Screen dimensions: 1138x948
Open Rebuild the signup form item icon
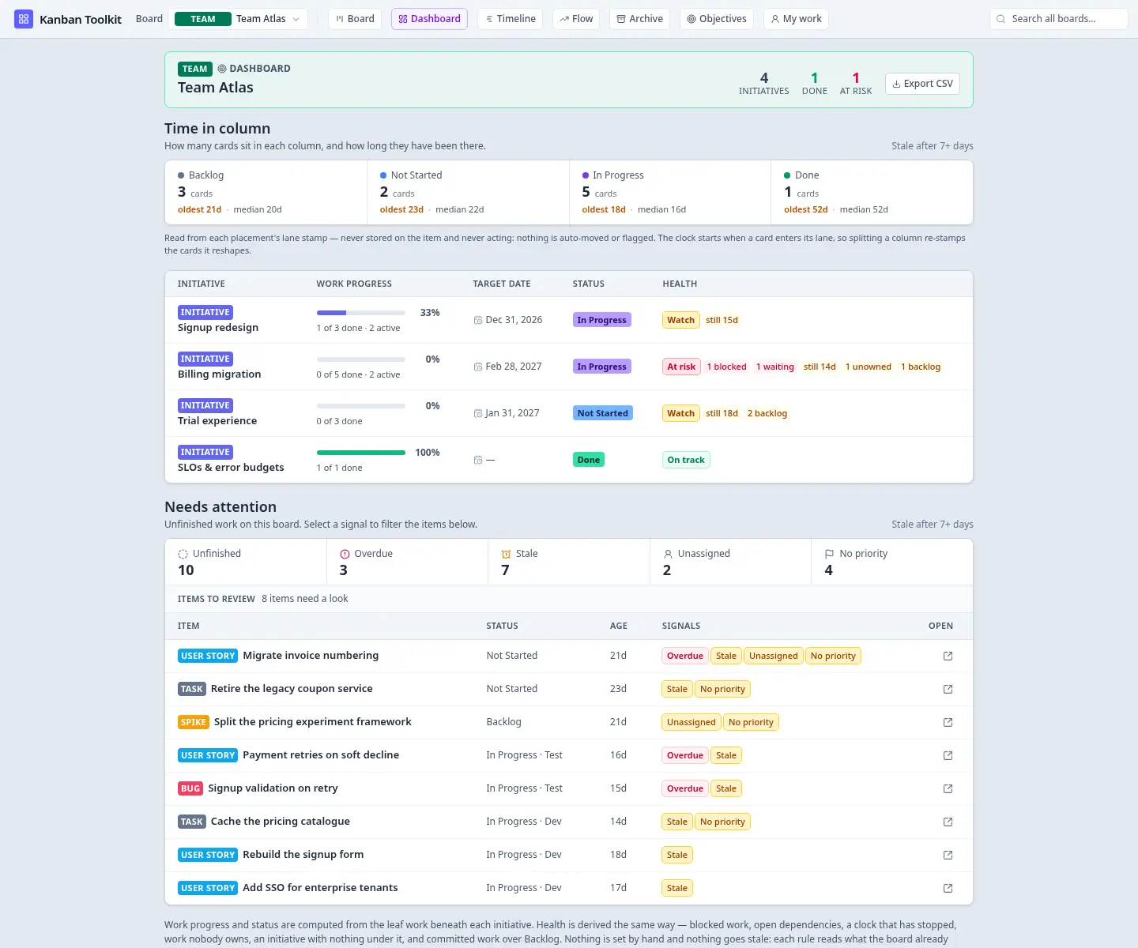(x=948, y=855)
